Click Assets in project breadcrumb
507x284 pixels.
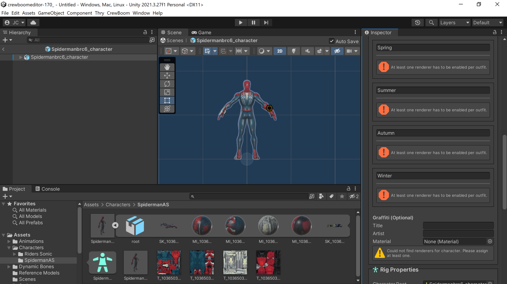click(x=91, y=205)
